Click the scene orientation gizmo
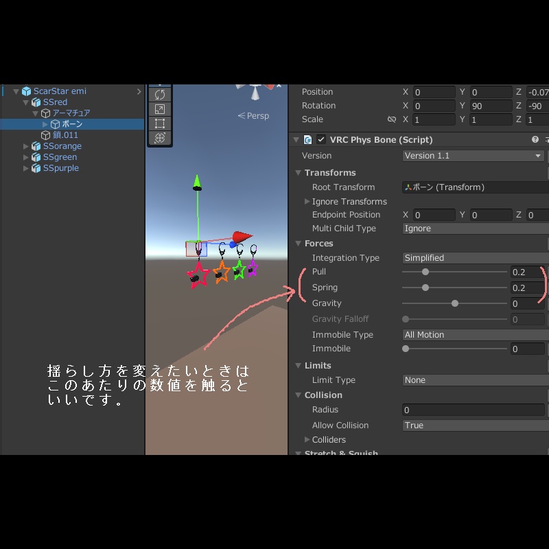Image resolution: width=549 pixels, height=549 pixels. 256,91
